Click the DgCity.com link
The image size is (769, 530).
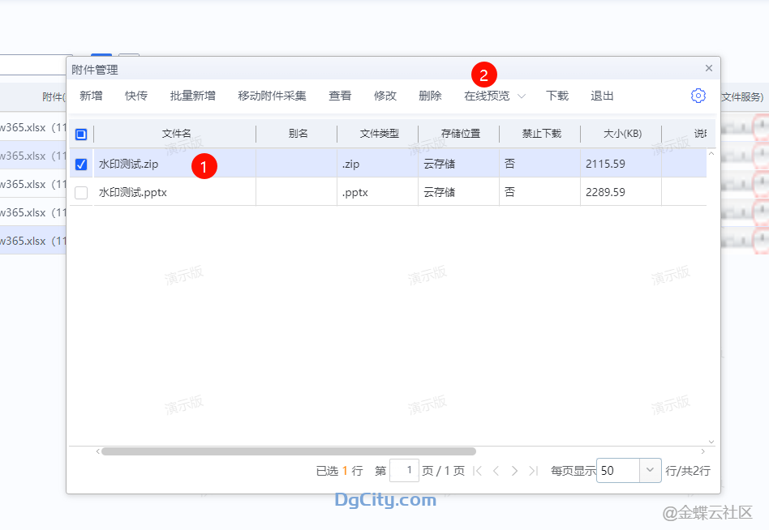point(384,500)
